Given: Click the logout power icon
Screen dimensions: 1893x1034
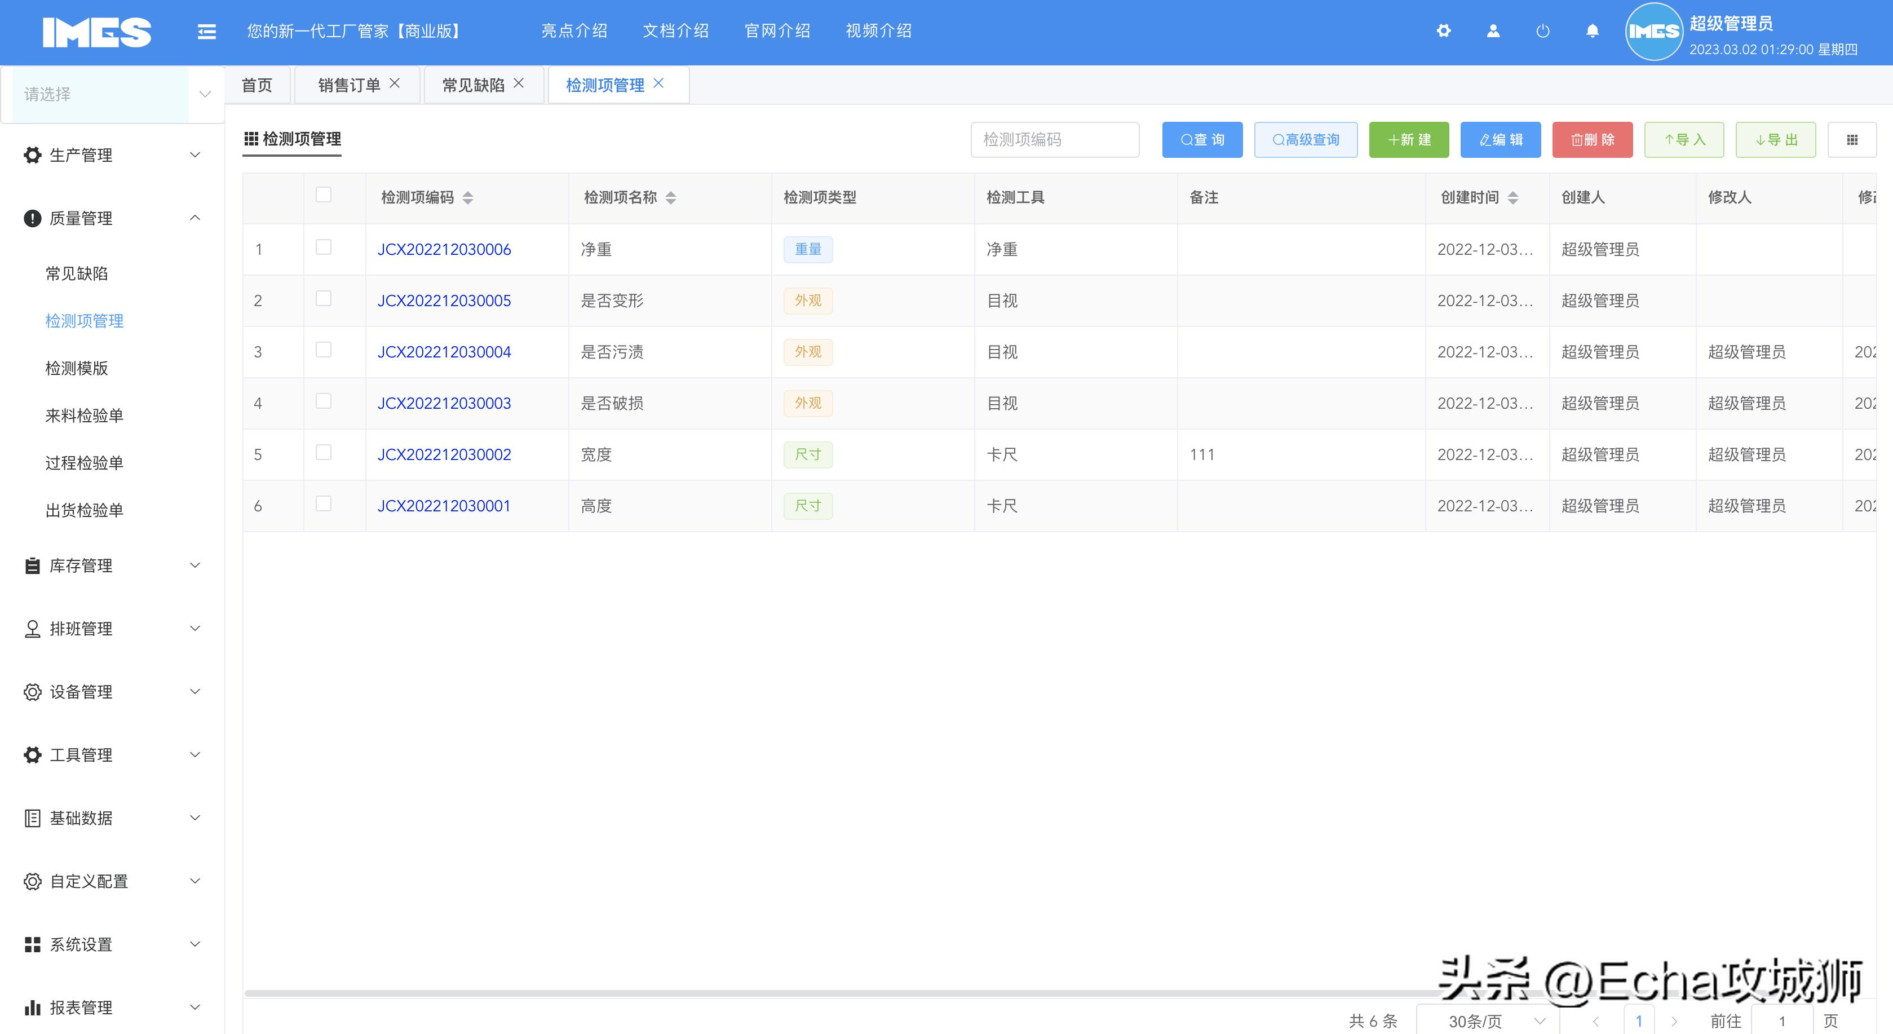Looking at the screenshot, I should pos(1542,31).
